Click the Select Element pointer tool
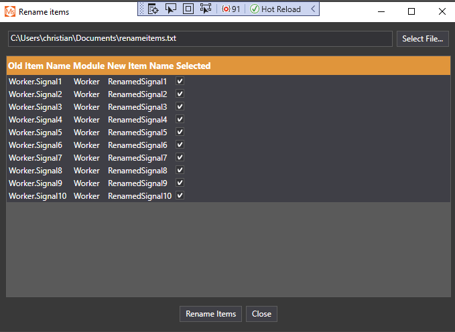This screenshot has width=455, height=332. [x=170, y=9]
